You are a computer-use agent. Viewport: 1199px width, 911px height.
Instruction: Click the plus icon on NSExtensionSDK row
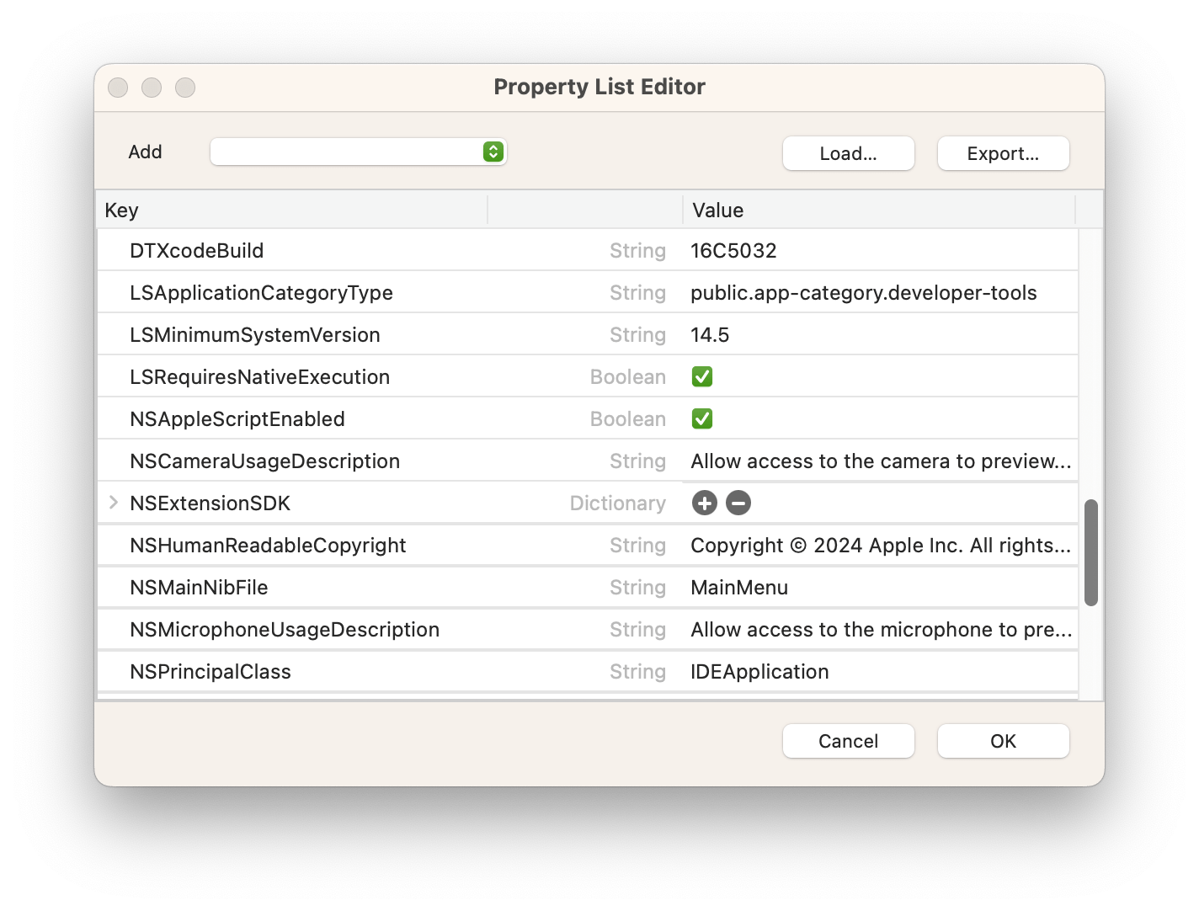(704, 503)
